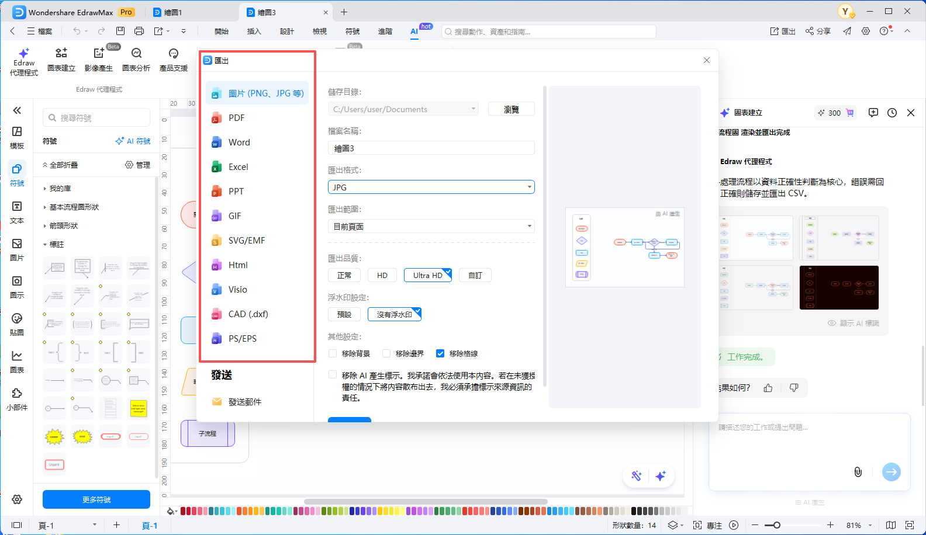Open the 開始 ribbon tab
Image resolution: width=926 pixels, height=535 pixels.
[222, 32]
